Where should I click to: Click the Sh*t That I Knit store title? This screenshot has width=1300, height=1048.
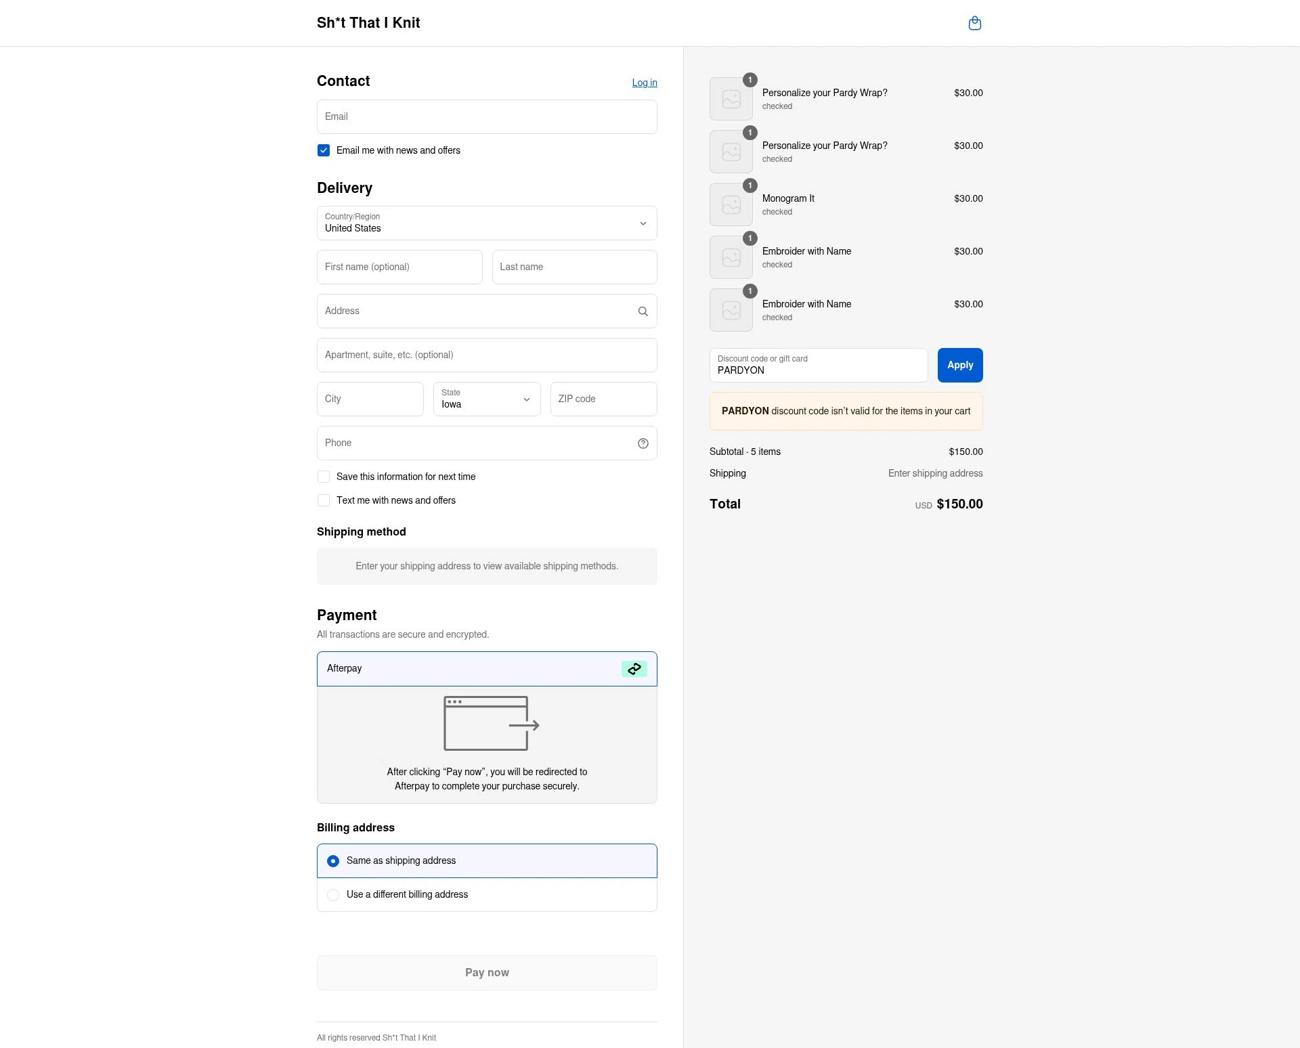[368, 22]
